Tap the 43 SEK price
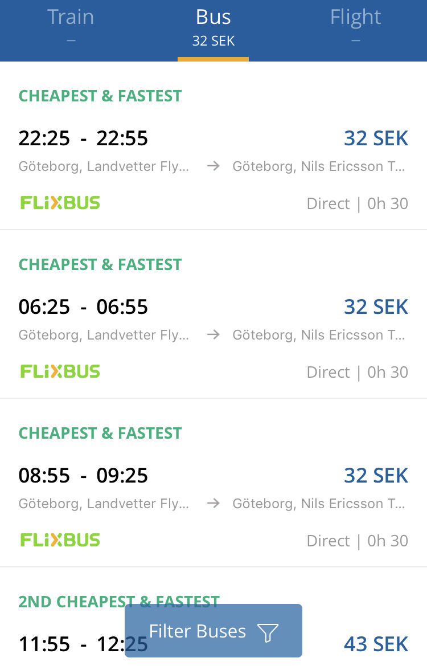Viewport: 427px width, 666px height. [x=376, y=644]
